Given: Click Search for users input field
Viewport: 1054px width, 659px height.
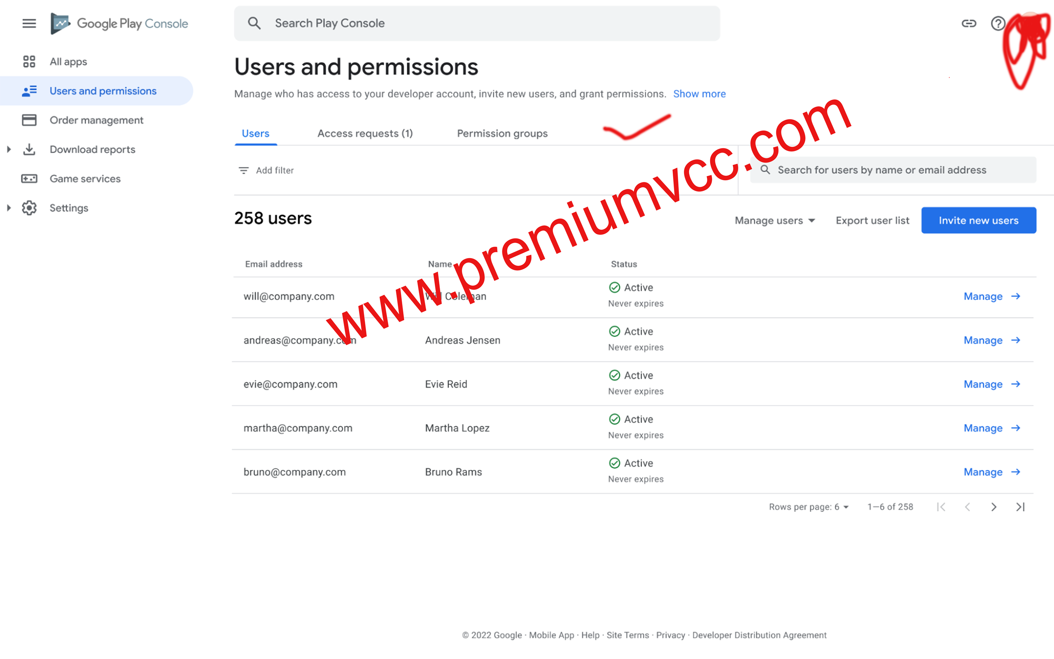Looking at the screenshot, I should click(898, 169).
